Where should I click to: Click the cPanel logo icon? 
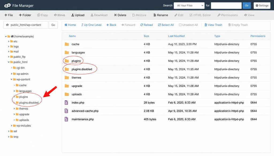coord(7,6)
